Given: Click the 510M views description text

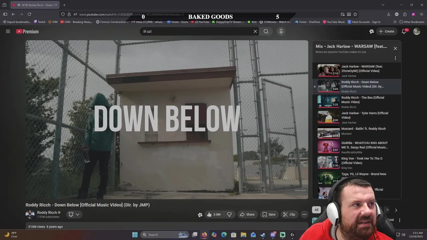Looking at the screenshot, I should [45, 227].
